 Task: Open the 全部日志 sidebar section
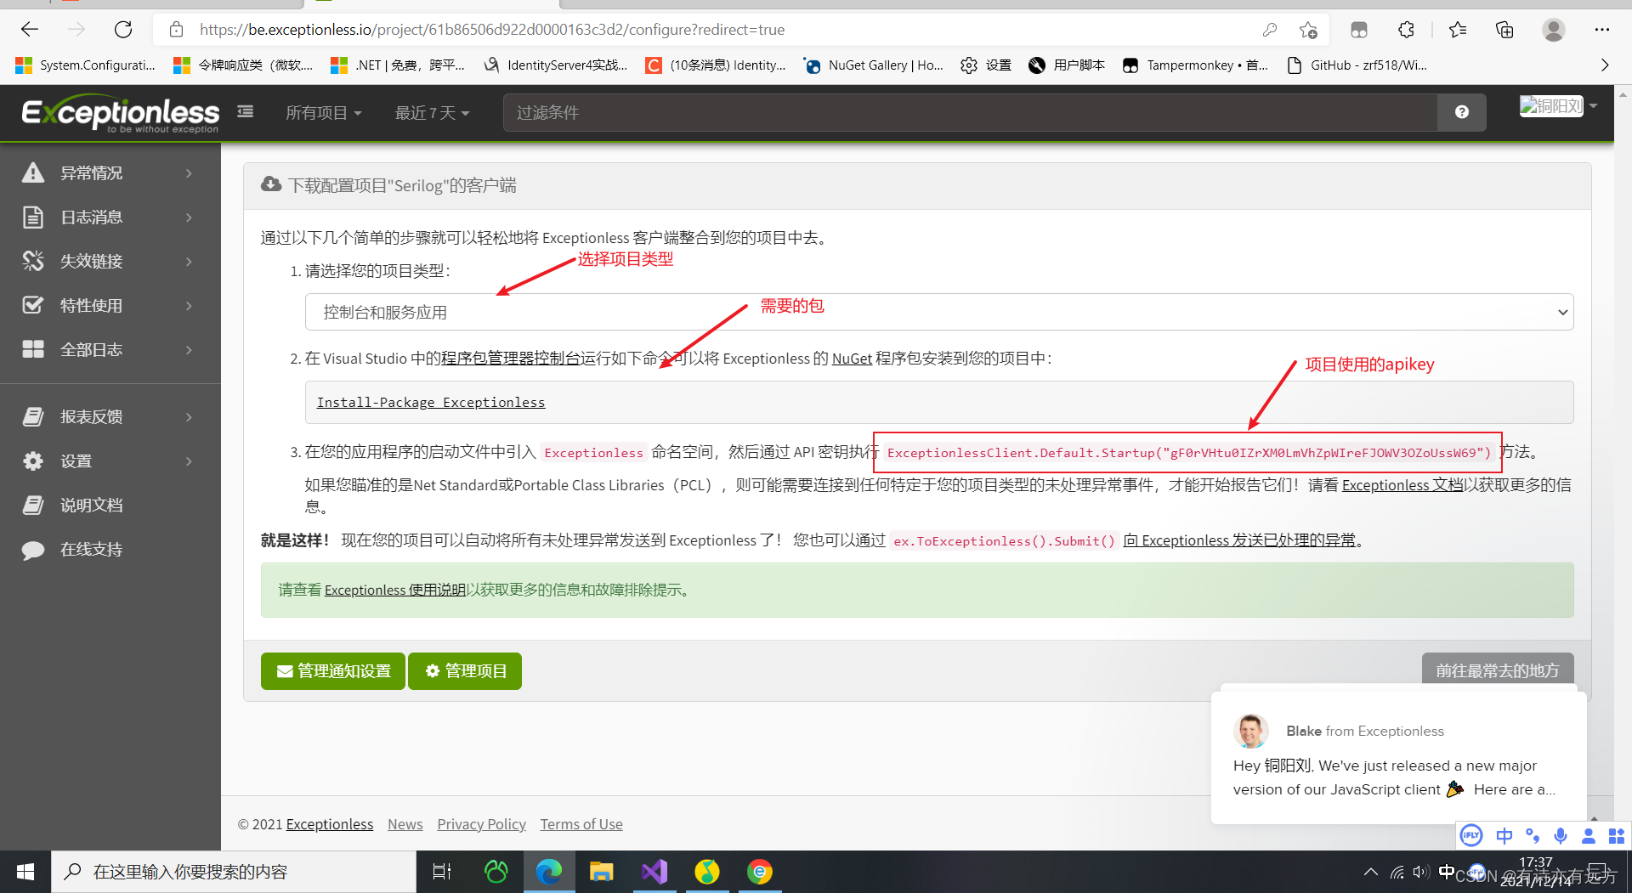point(92,349)
